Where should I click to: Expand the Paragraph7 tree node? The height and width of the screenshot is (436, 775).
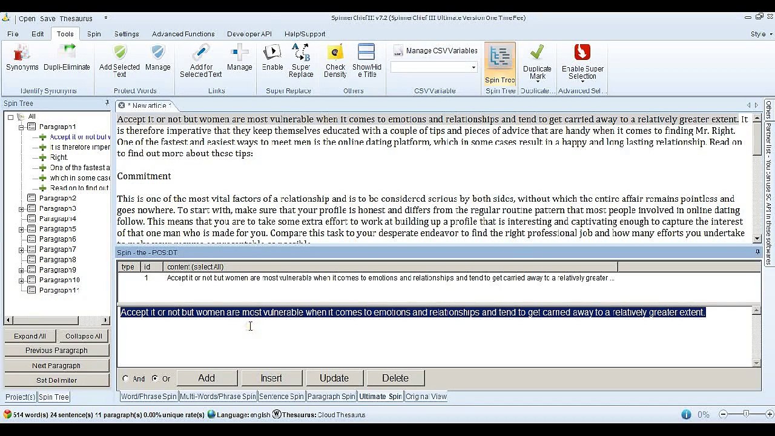tap(21, 249)
